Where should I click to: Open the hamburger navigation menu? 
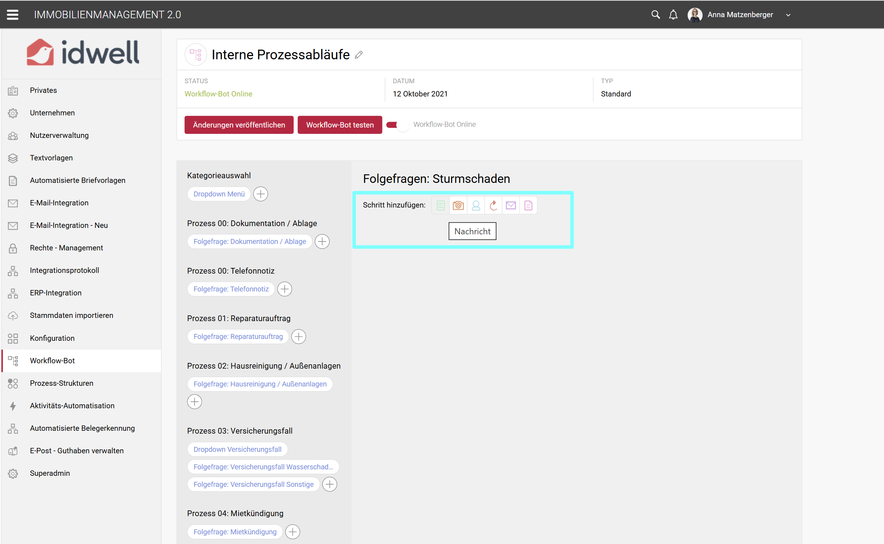tap(13, 15)
